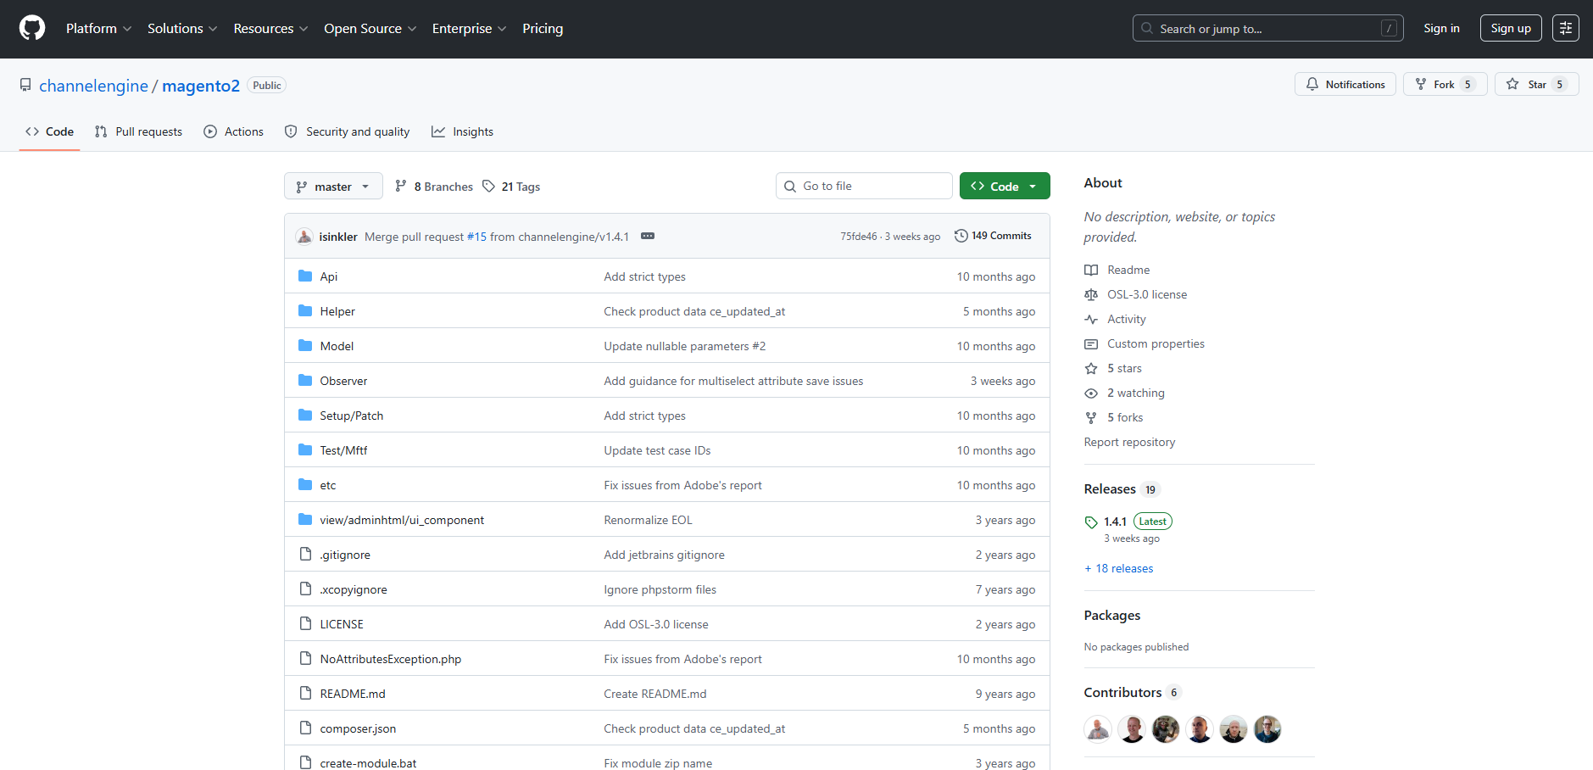Click commit 'Update nullable parameters #2'
Image resolution: width=1593 pixels, height=770 pixels.
[685, 346]
